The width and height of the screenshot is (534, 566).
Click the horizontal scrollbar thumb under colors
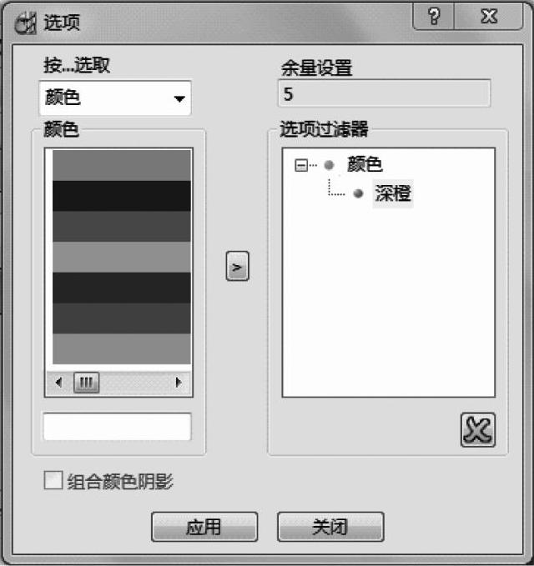86,383
